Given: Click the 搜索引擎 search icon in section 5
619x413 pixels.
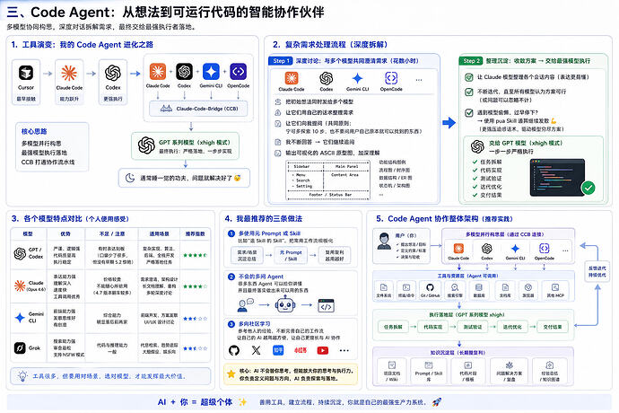Looking at the screenshot, I should tap(455, 287).
